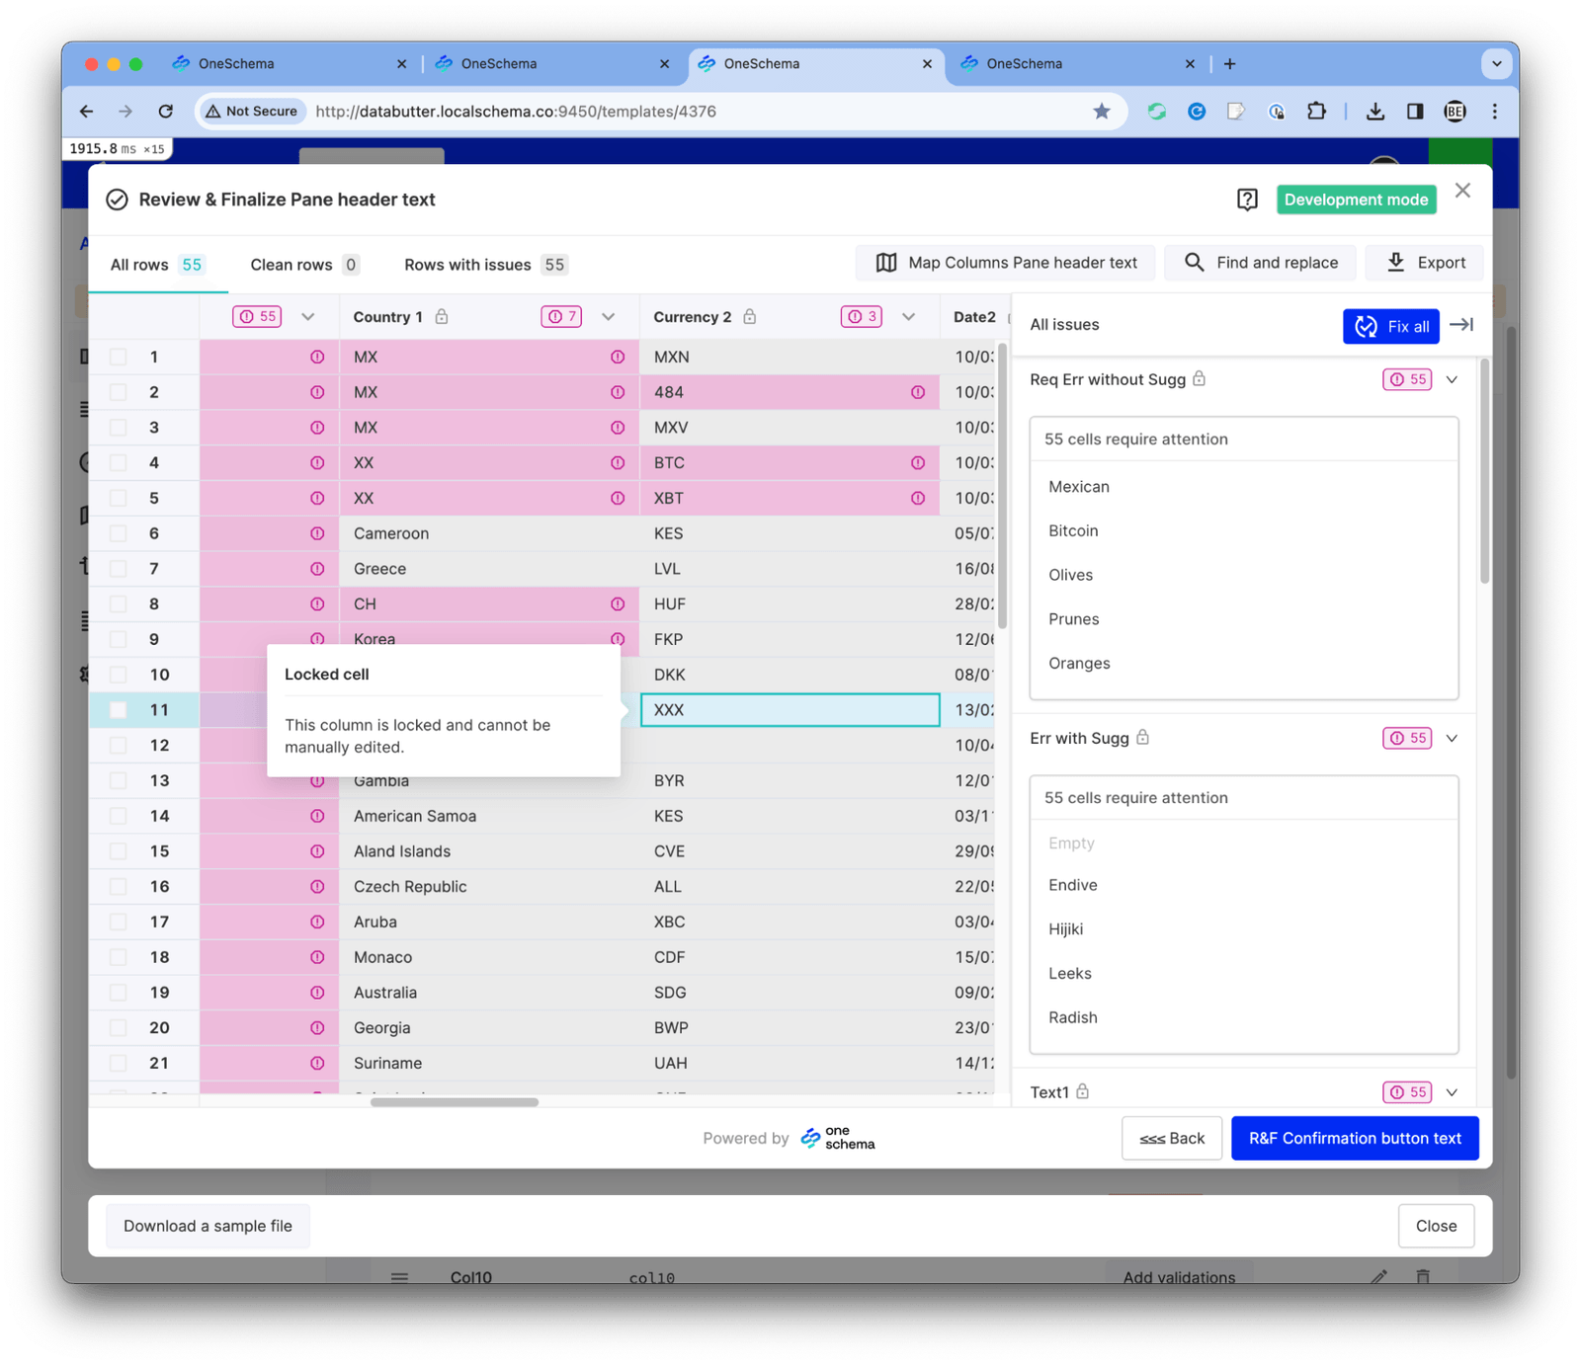This screenshot has height=1365, width=1581.
Task: Check row 5's selection checkbox
Action: 118,498
